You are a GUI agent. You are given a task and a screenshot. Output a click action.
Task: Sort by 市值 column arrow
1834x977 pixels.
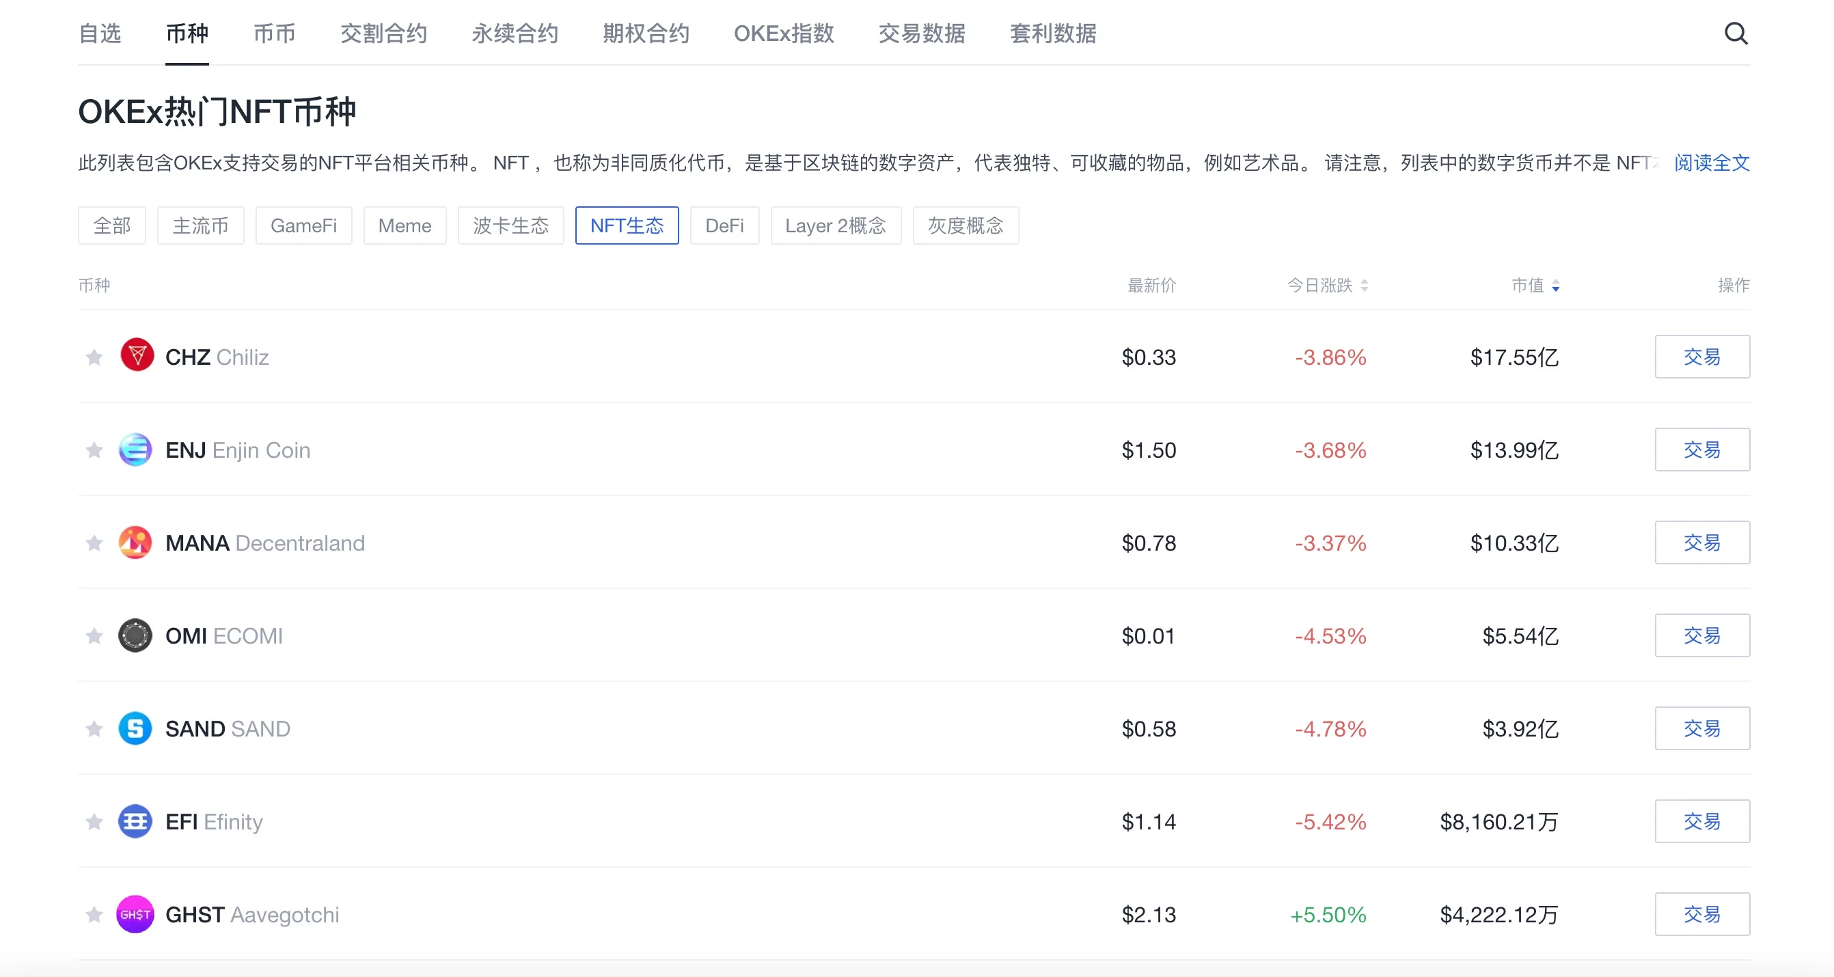tap(1556, 286)
